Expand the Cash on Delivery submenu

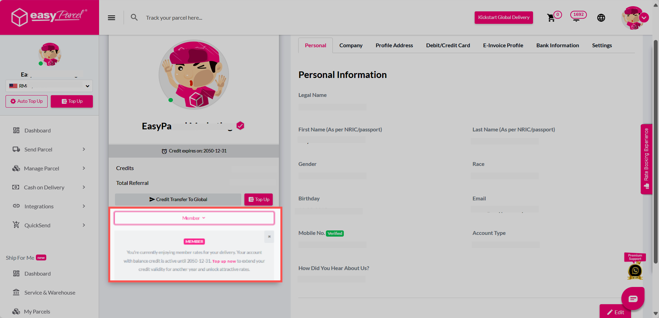coord(84,187)
